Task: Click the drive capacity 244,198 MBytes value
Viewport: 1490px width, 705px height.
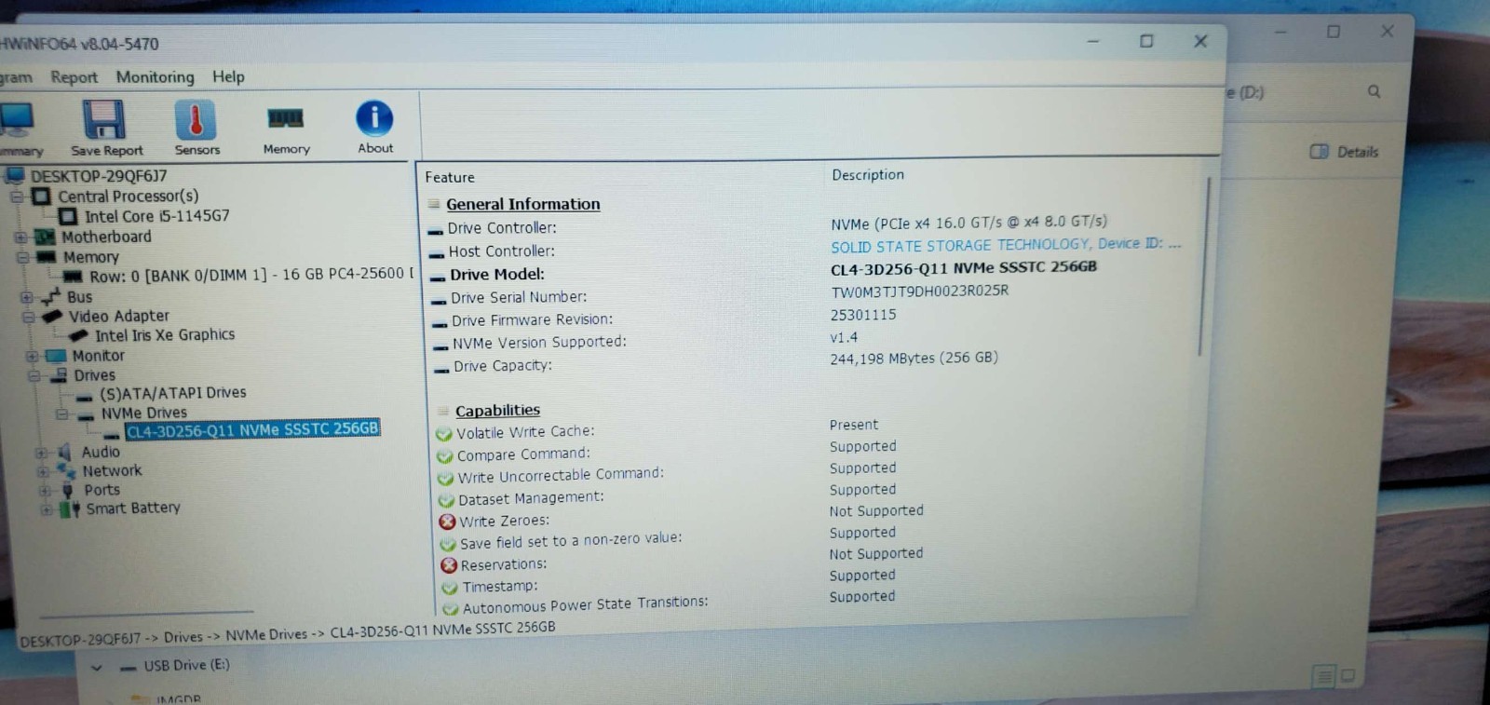Action: (x=914, y=358)
